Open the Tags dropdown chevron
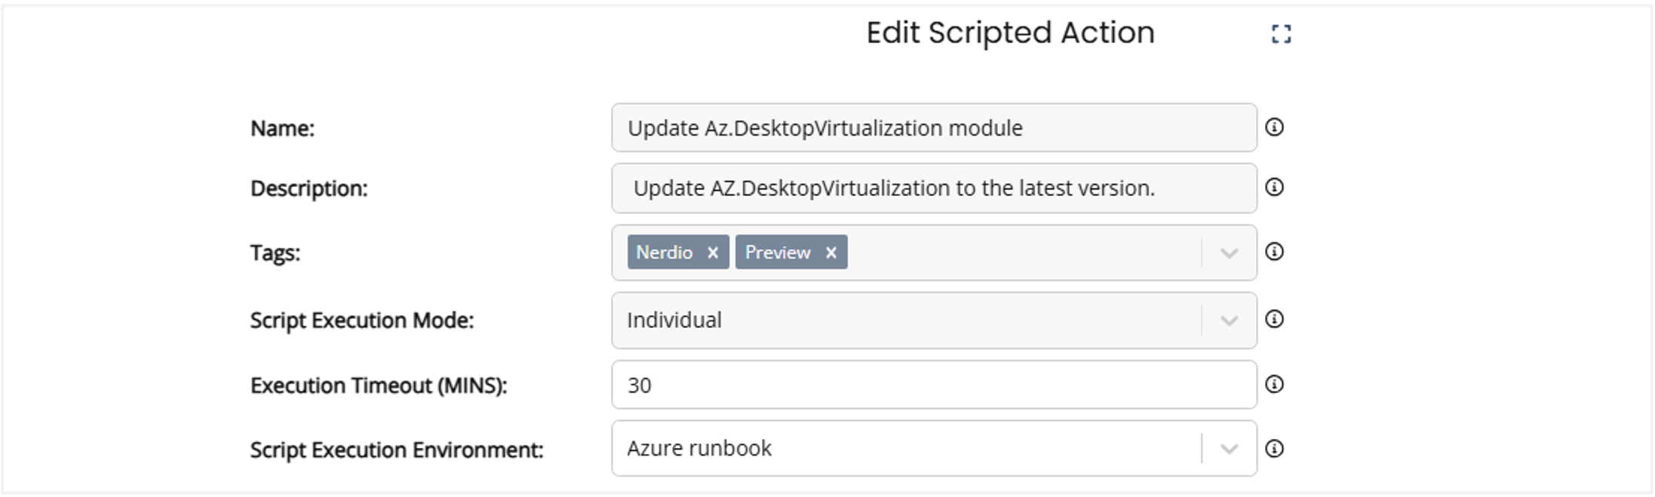Image resolution: width=1655 pixels, height=497 pixels. pyautogui.click(x=1229, y=253)
